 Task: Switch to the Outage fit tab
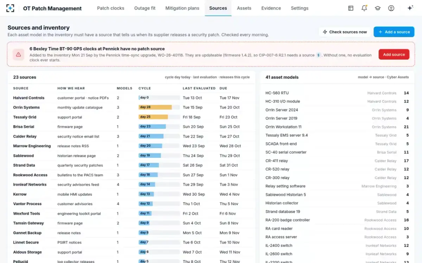point(145,8)
